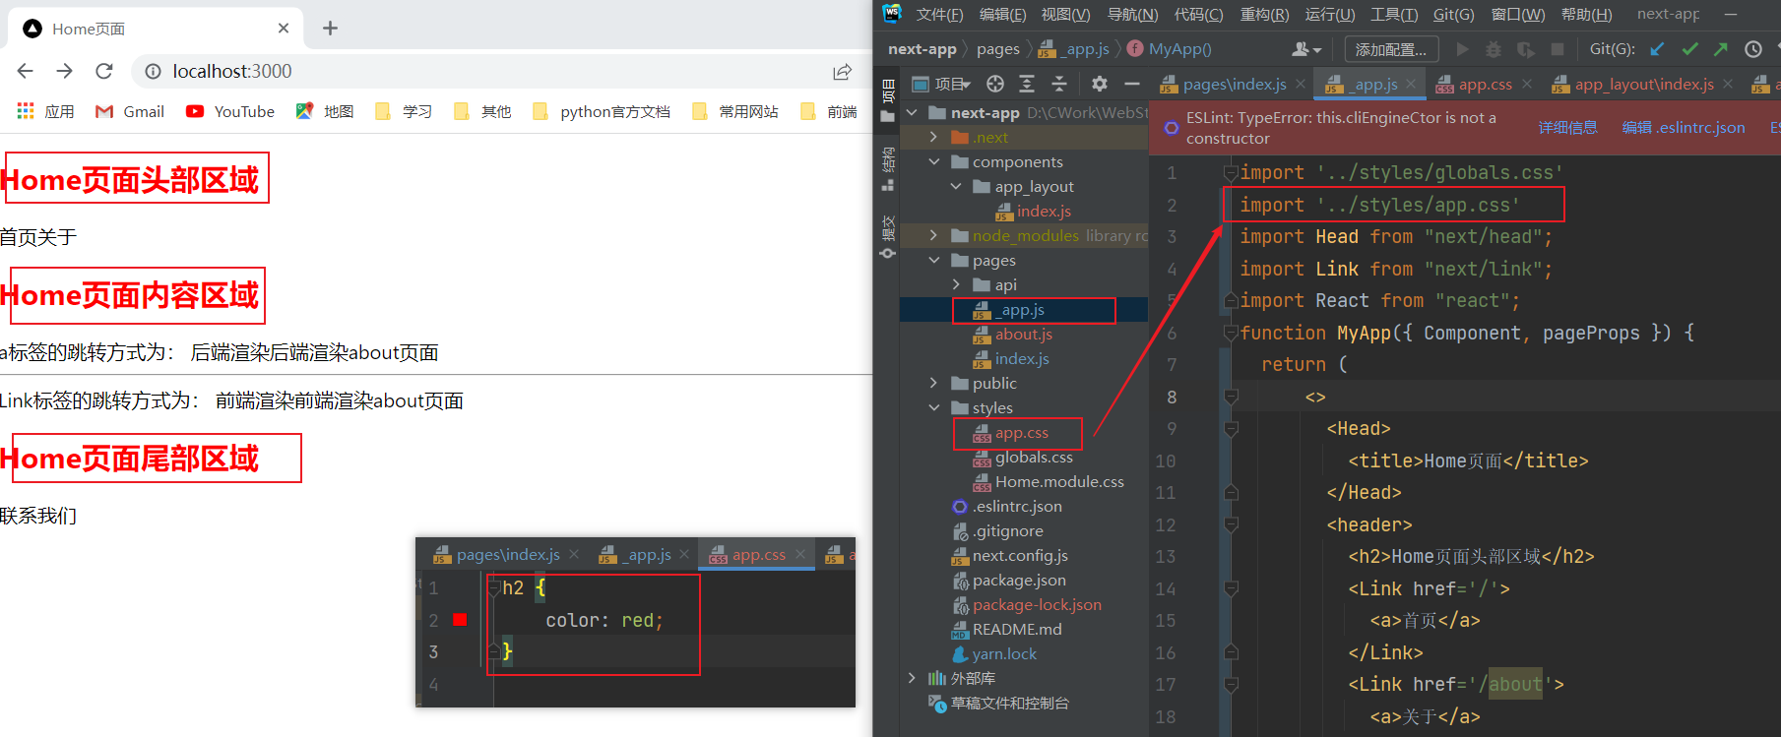This screenshot has height=737, width=1781.
Task: Click the Project tool window stripe button
Action: click(x=887, y=100)
